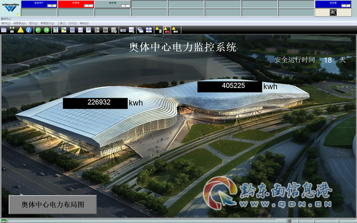Viewport: 357px width, 223px height.
Task: Click the blue information icon
Action: pos(29,30)
